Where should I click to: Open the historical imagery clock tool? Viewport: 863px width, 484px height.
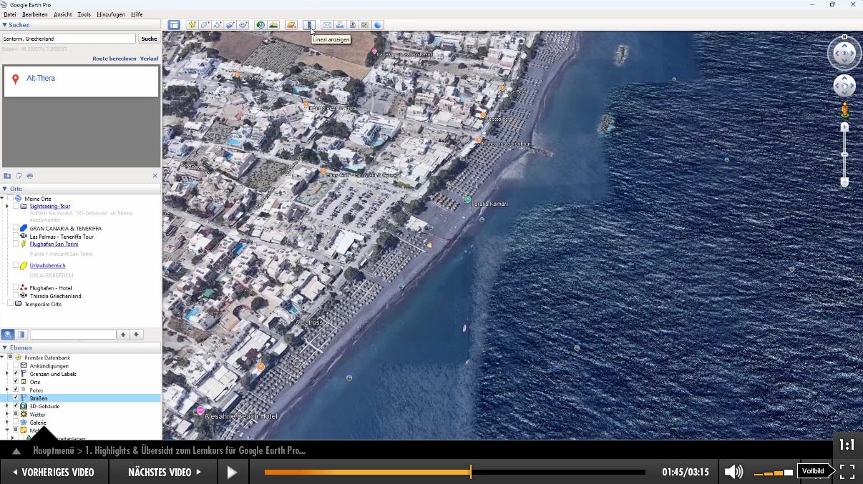click(x=260, y=25)
